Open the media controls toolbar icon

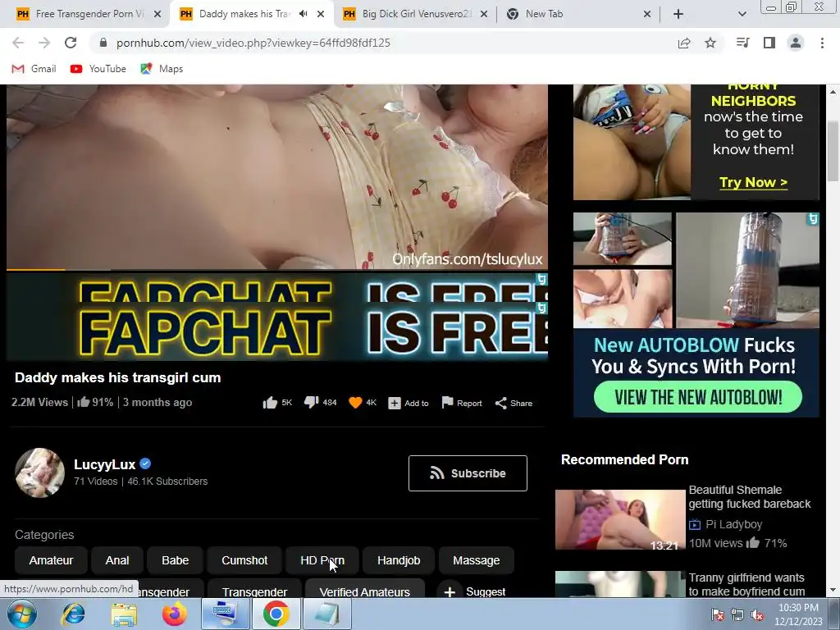click(x=742, y=43)
